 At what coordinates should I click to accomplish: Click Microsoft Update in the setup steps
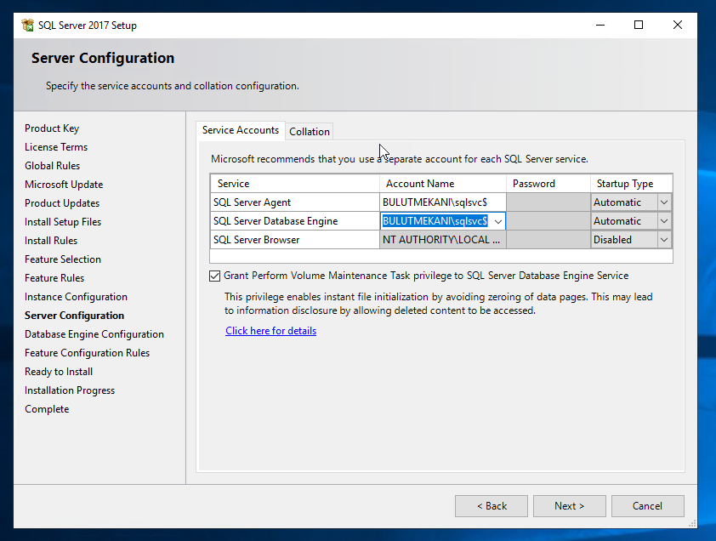64,185
